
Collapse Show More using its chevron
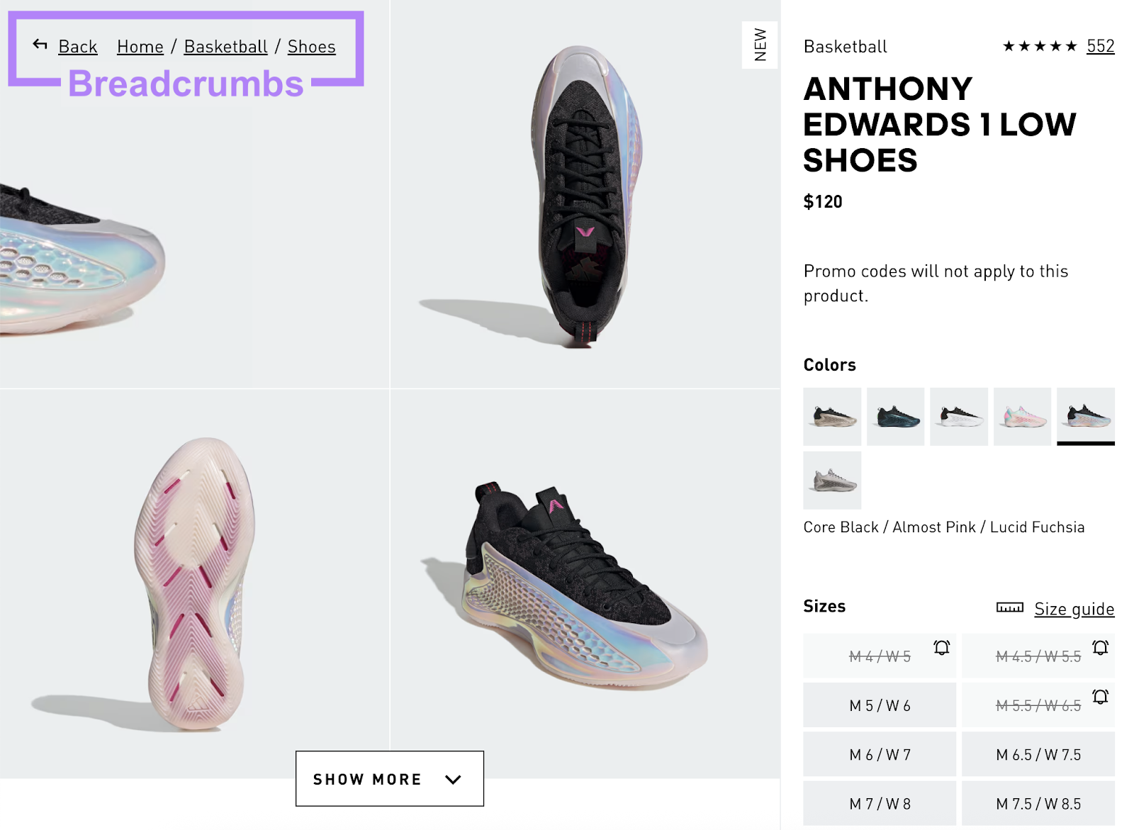pyautogui.click(x=451, y=779)
